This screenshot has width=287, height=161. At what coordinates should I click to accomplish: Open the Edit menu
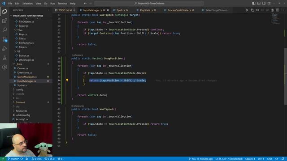click(x=17, y=4)
